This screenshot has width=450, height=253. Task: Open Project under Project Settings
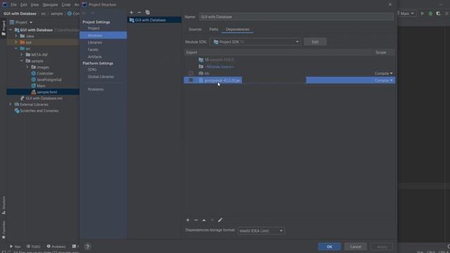pos(94,28)
